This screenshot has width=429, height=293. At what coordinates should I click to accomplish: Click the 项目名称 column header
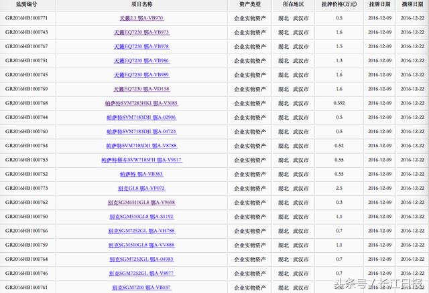(141, 5)
